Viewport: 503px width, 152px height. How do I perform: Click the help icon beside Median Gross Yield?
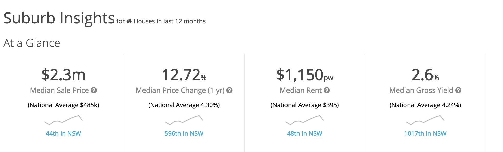pyautogui.click(x=458, y=90)
